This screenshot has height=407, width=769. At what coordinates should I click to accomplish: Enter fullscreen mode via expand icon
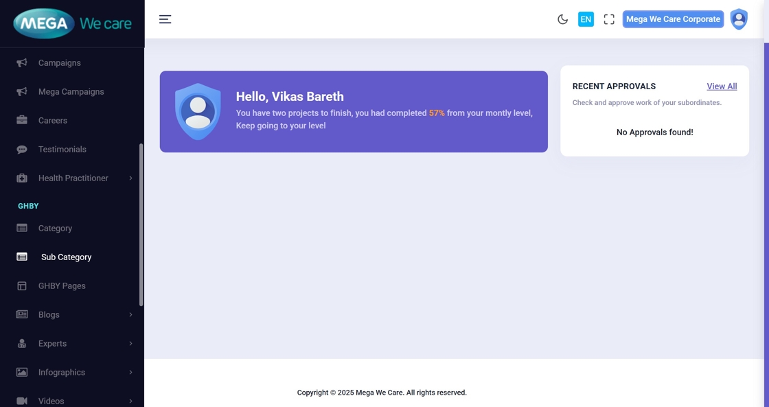point(609,19)
